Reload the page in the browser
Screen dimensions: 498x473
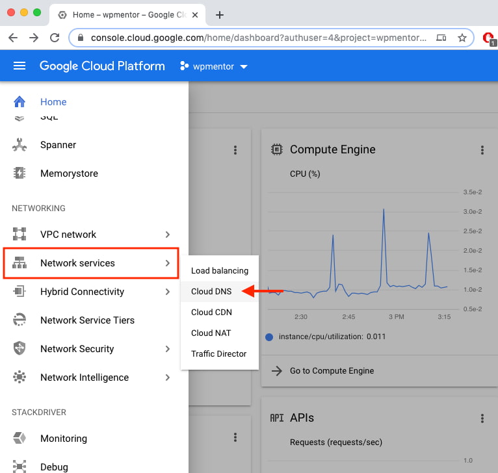(55, 38)
